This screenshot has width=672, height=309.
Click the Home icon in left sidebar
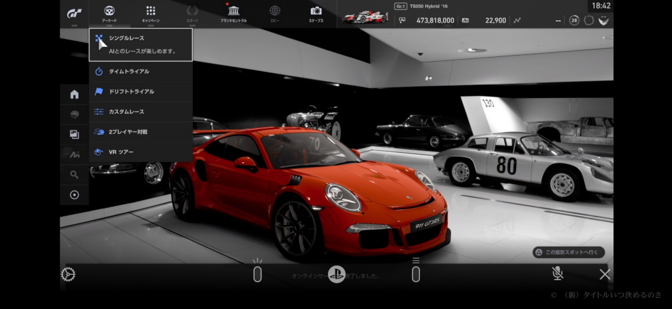75,95
